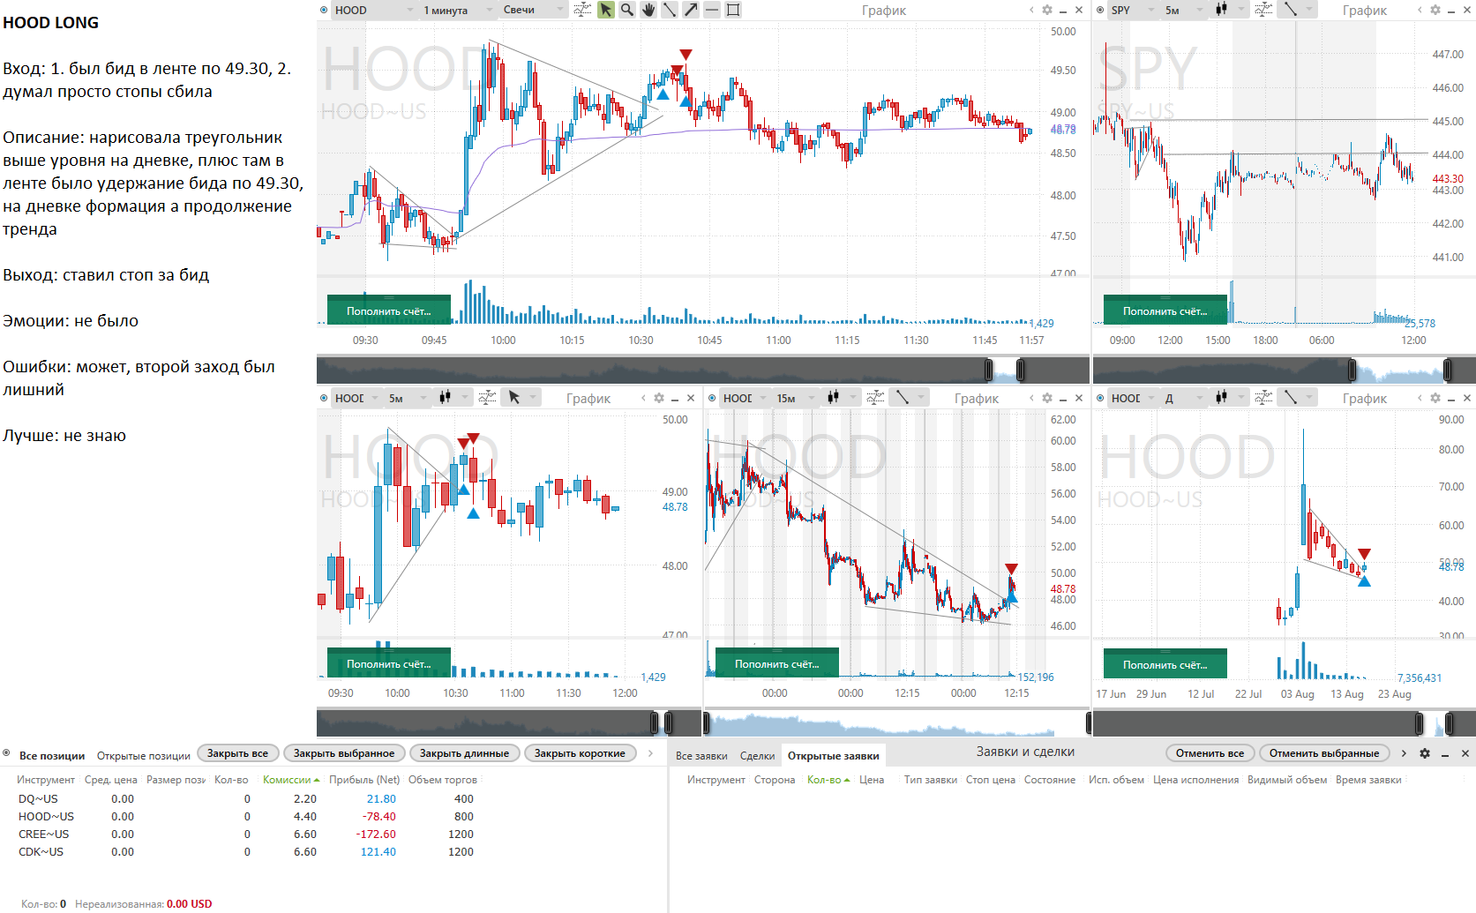This screenshot has height=913, width=1476.
Task: Select the cursor tool in HOOD 5m chart
Action: click(x=514, y=398)
